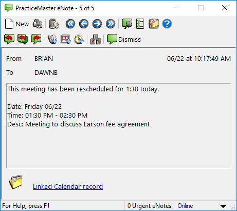Expand the Online status dropdown arrow
Screen dimensions: 237x211
pyautogui.click(x=223, y=206)
